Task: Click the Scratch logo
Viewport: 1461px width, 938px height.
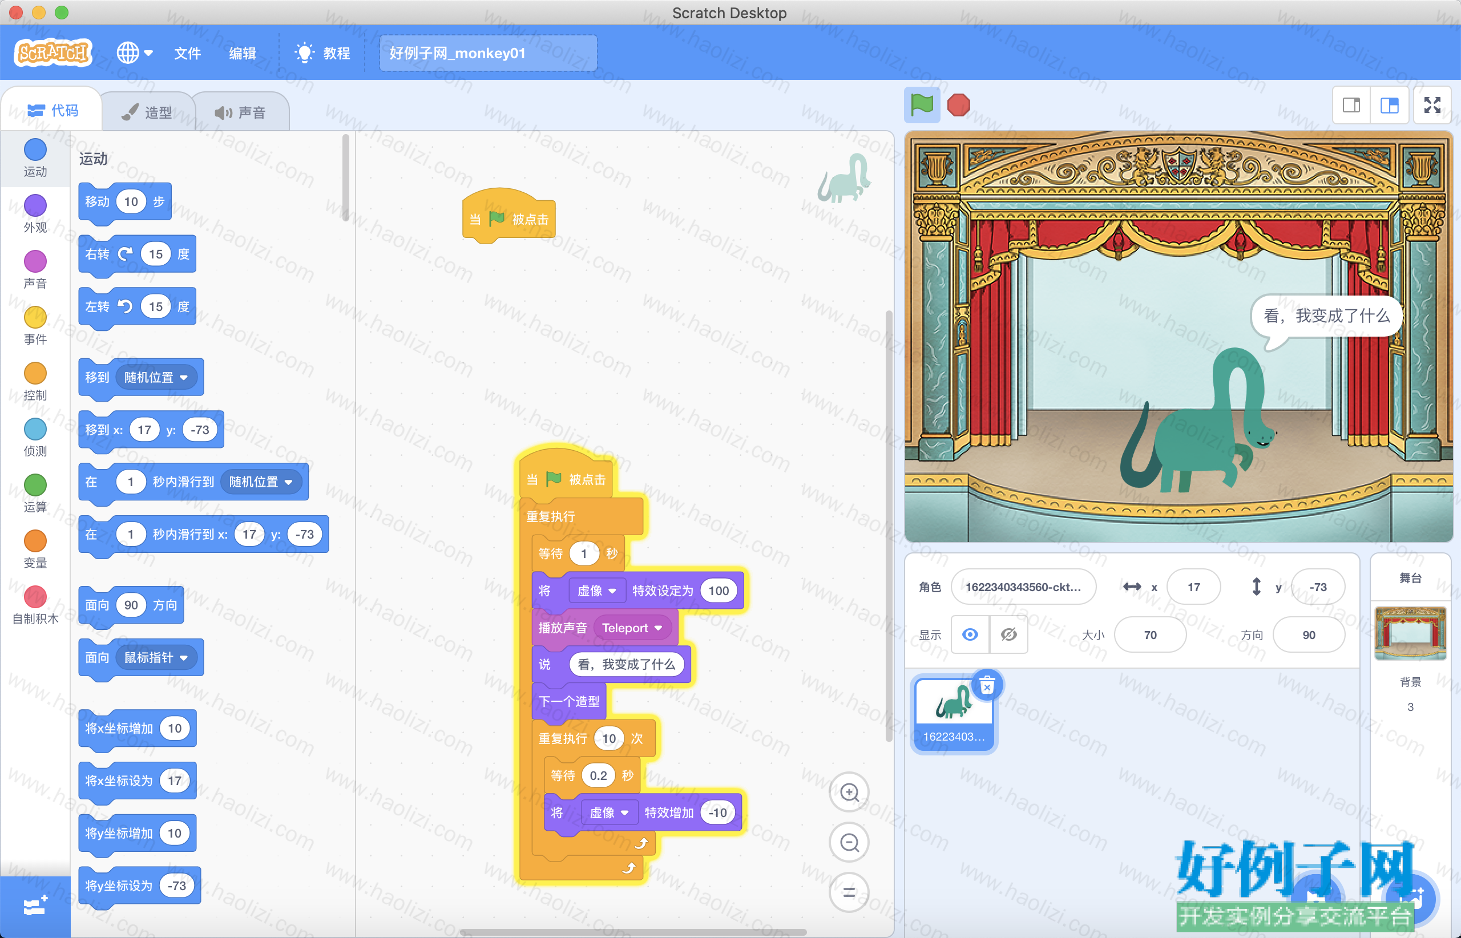Action: pos(53,53)
